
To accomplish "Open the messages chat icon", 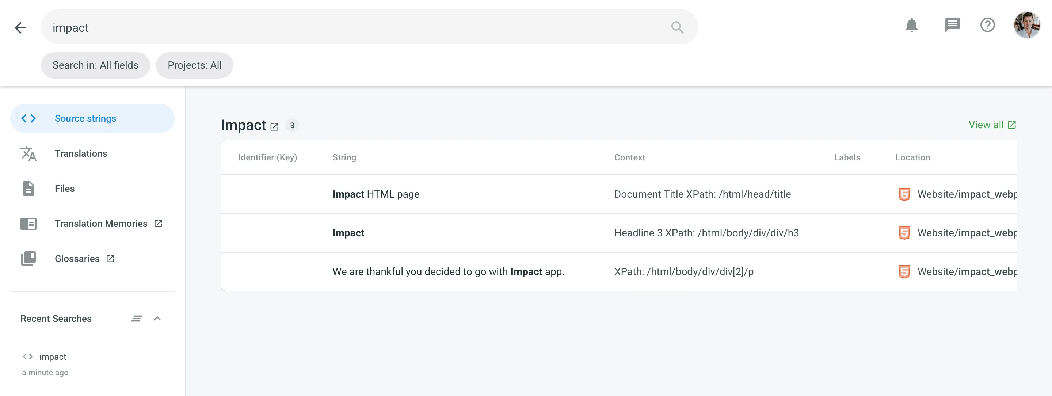I will tap(952, 25).
